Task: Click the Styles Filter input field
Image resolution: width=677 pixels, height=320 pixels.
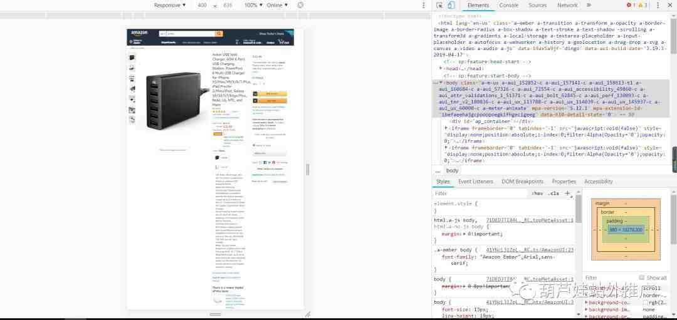Action: 480,194
